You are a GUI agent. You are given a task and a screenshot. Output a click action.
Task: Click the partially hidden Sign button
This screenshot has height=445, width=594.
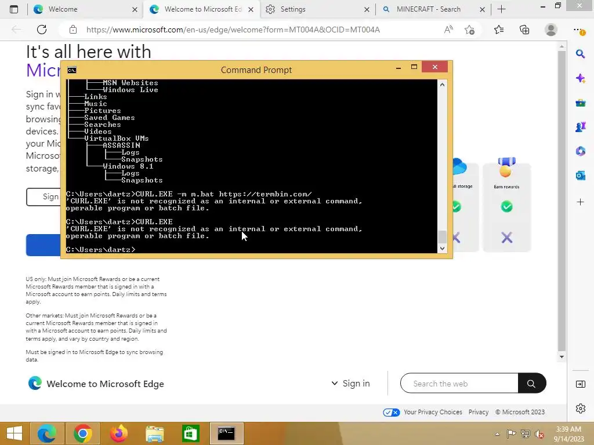point(43,197)
